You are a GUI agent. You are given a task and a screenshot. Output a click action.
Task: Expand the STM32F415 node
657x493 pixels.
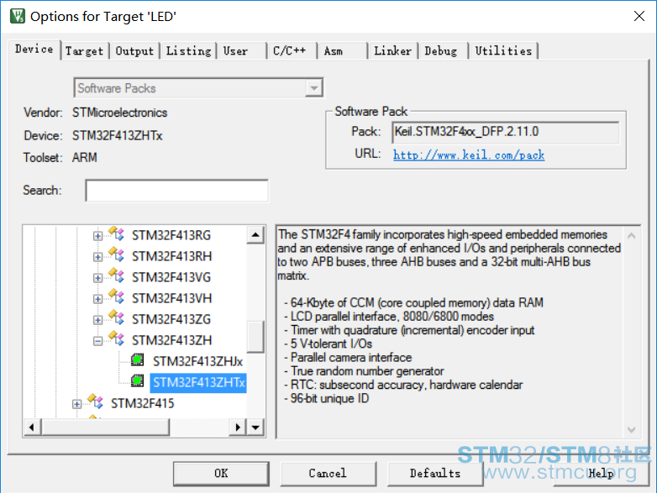76,404
